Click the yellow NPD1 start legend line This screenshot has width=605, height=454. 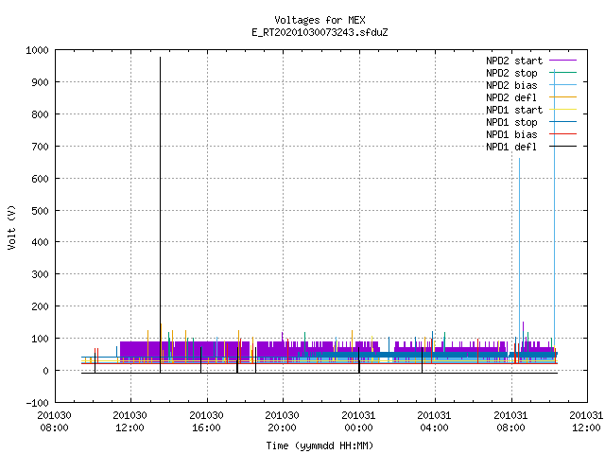tap(563, 110)
